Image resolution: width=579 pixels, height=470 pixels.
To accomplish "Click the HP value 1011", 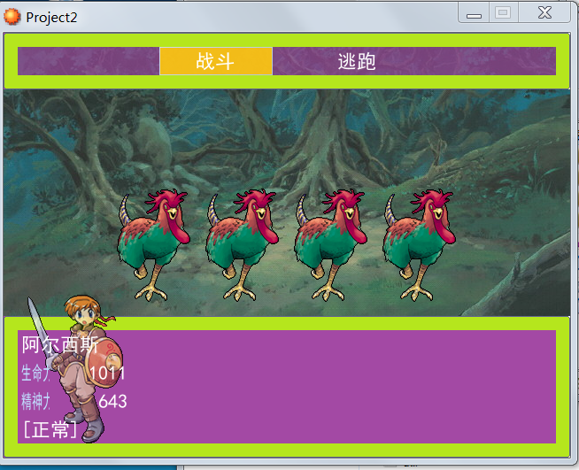I will click(x=107, y=374).
